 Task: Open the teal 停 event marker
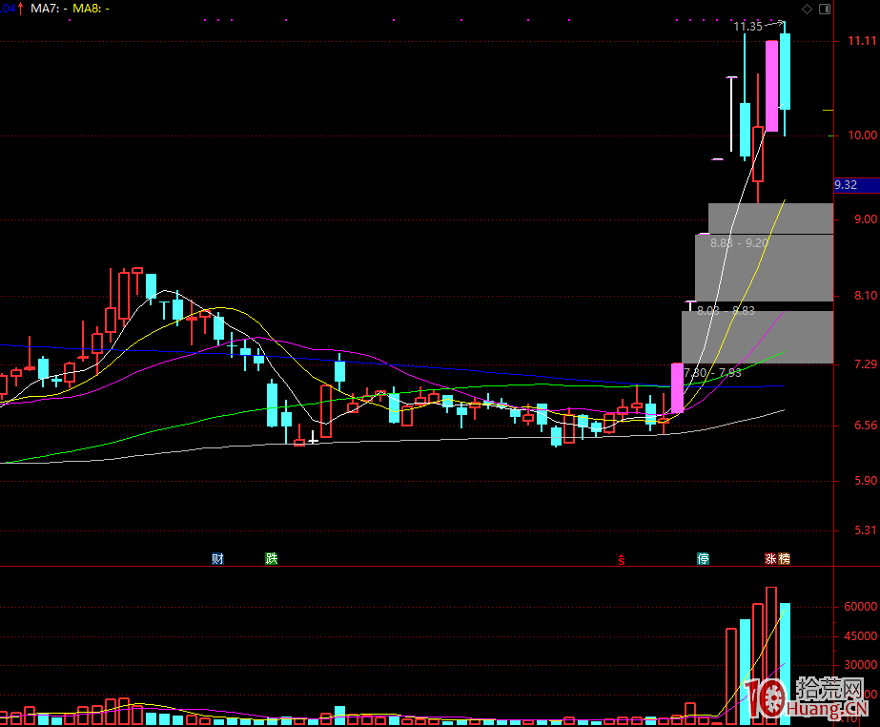[704, 558]
